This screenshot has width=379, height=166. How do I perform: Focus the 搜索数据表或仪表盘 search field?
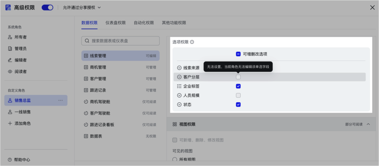120,41
